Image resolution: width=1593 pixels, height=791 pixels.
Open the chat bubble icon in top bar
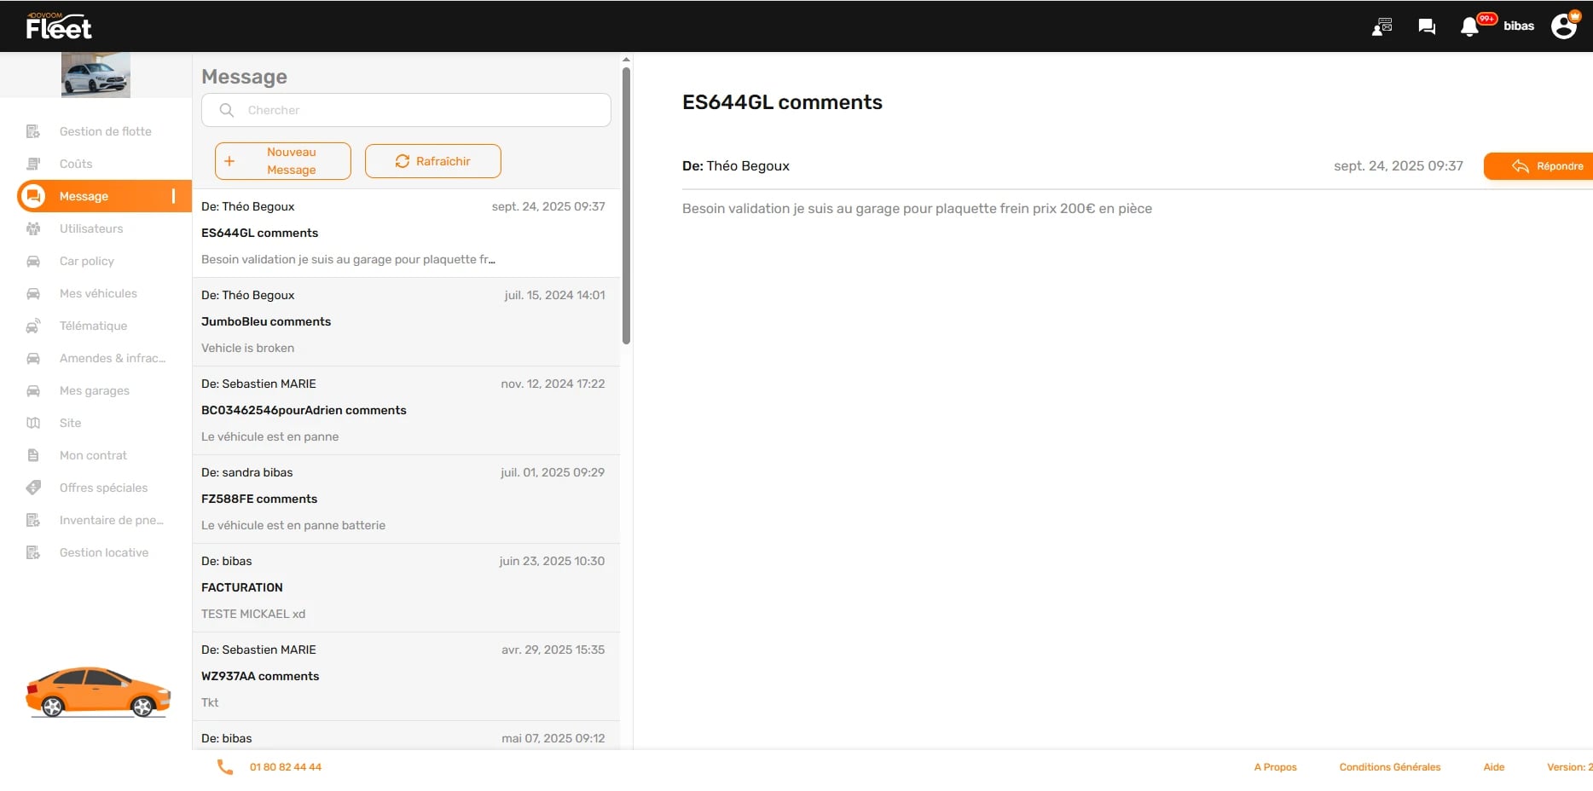click(x=1426, y=26)
